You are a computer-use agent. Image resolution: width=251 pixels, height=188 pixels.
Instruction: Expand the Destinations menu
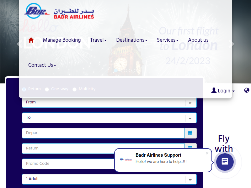pyautogui.click(x=132, y=40)
